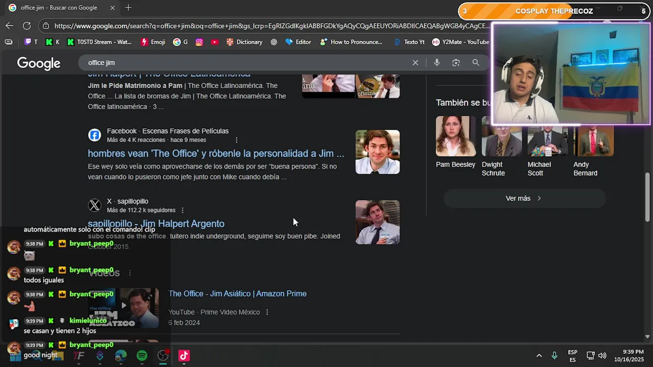This screenshot has width=653, height=367.
Task: Open Dwight Schrute related search card
Action: click(x=501, y=146)
